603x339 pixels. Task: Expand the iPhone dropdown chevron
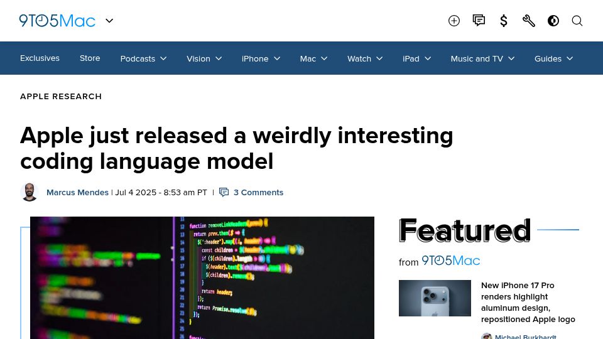coord(277,58)
